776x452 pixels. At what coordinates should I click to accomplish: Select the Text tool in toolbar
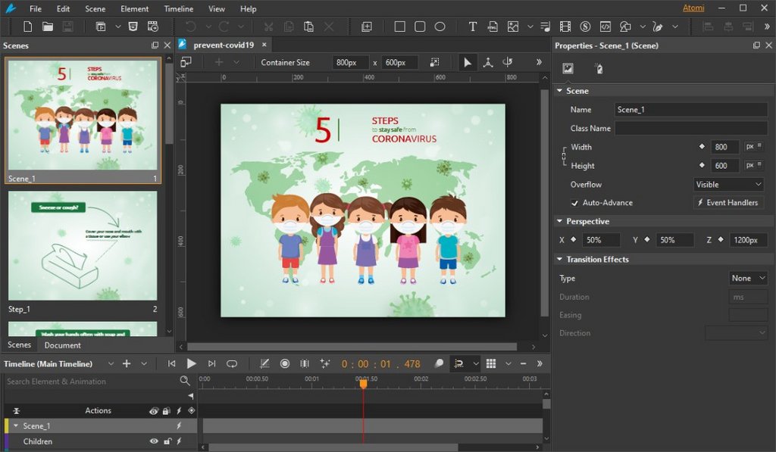click(x=472, y=26)
